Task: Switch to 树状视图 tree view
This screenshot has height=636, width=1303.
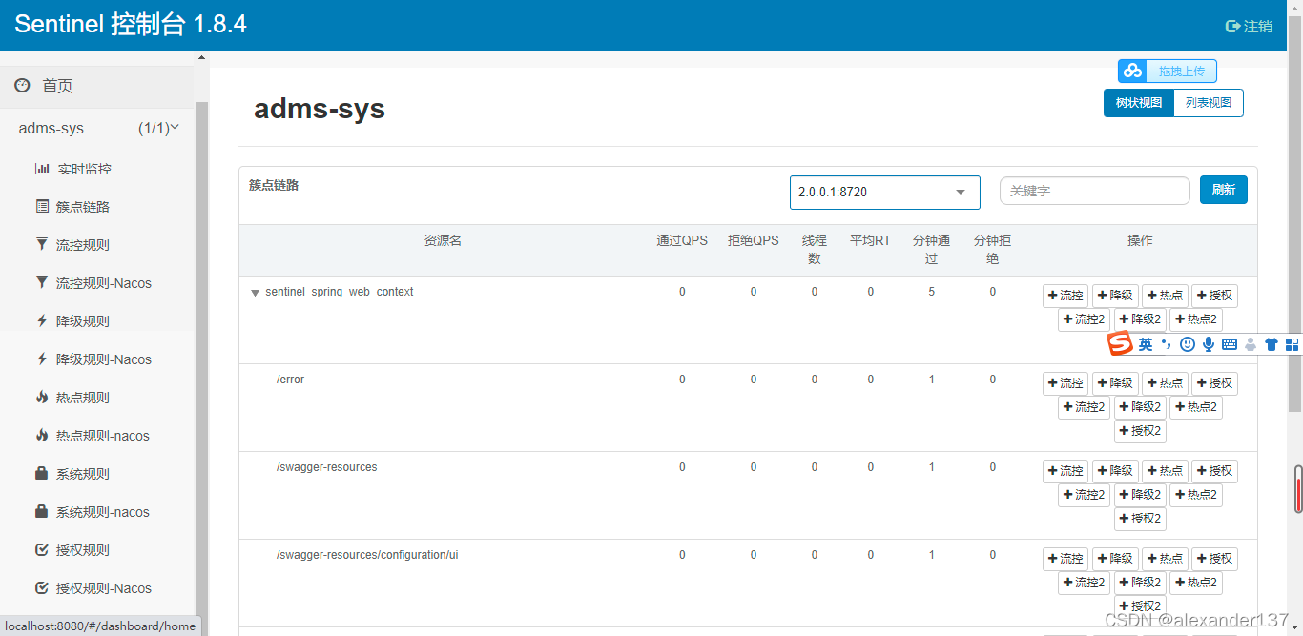Action: pyautogui.click(x=1139, y=103)
